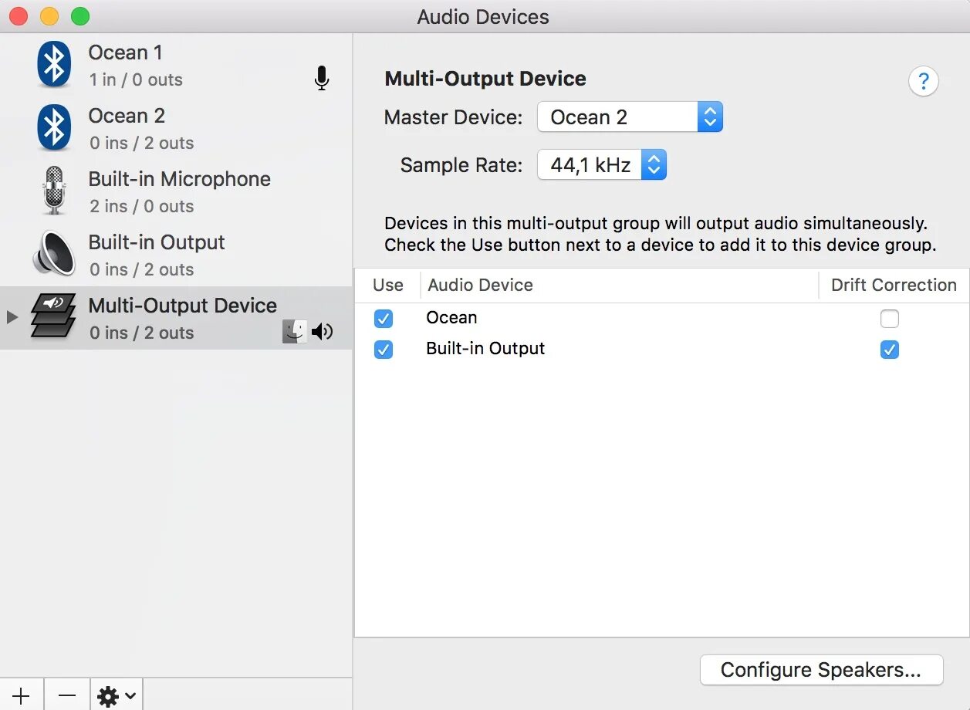Click the Ocean row in the table
970x710 pixels.
click(x=662, y=318)
